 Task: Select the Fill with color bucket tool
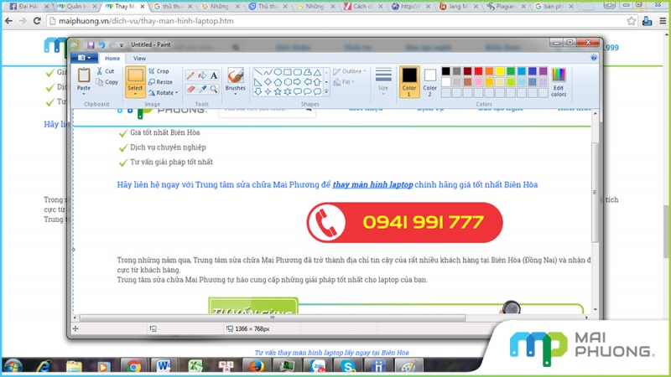(202, 75)
